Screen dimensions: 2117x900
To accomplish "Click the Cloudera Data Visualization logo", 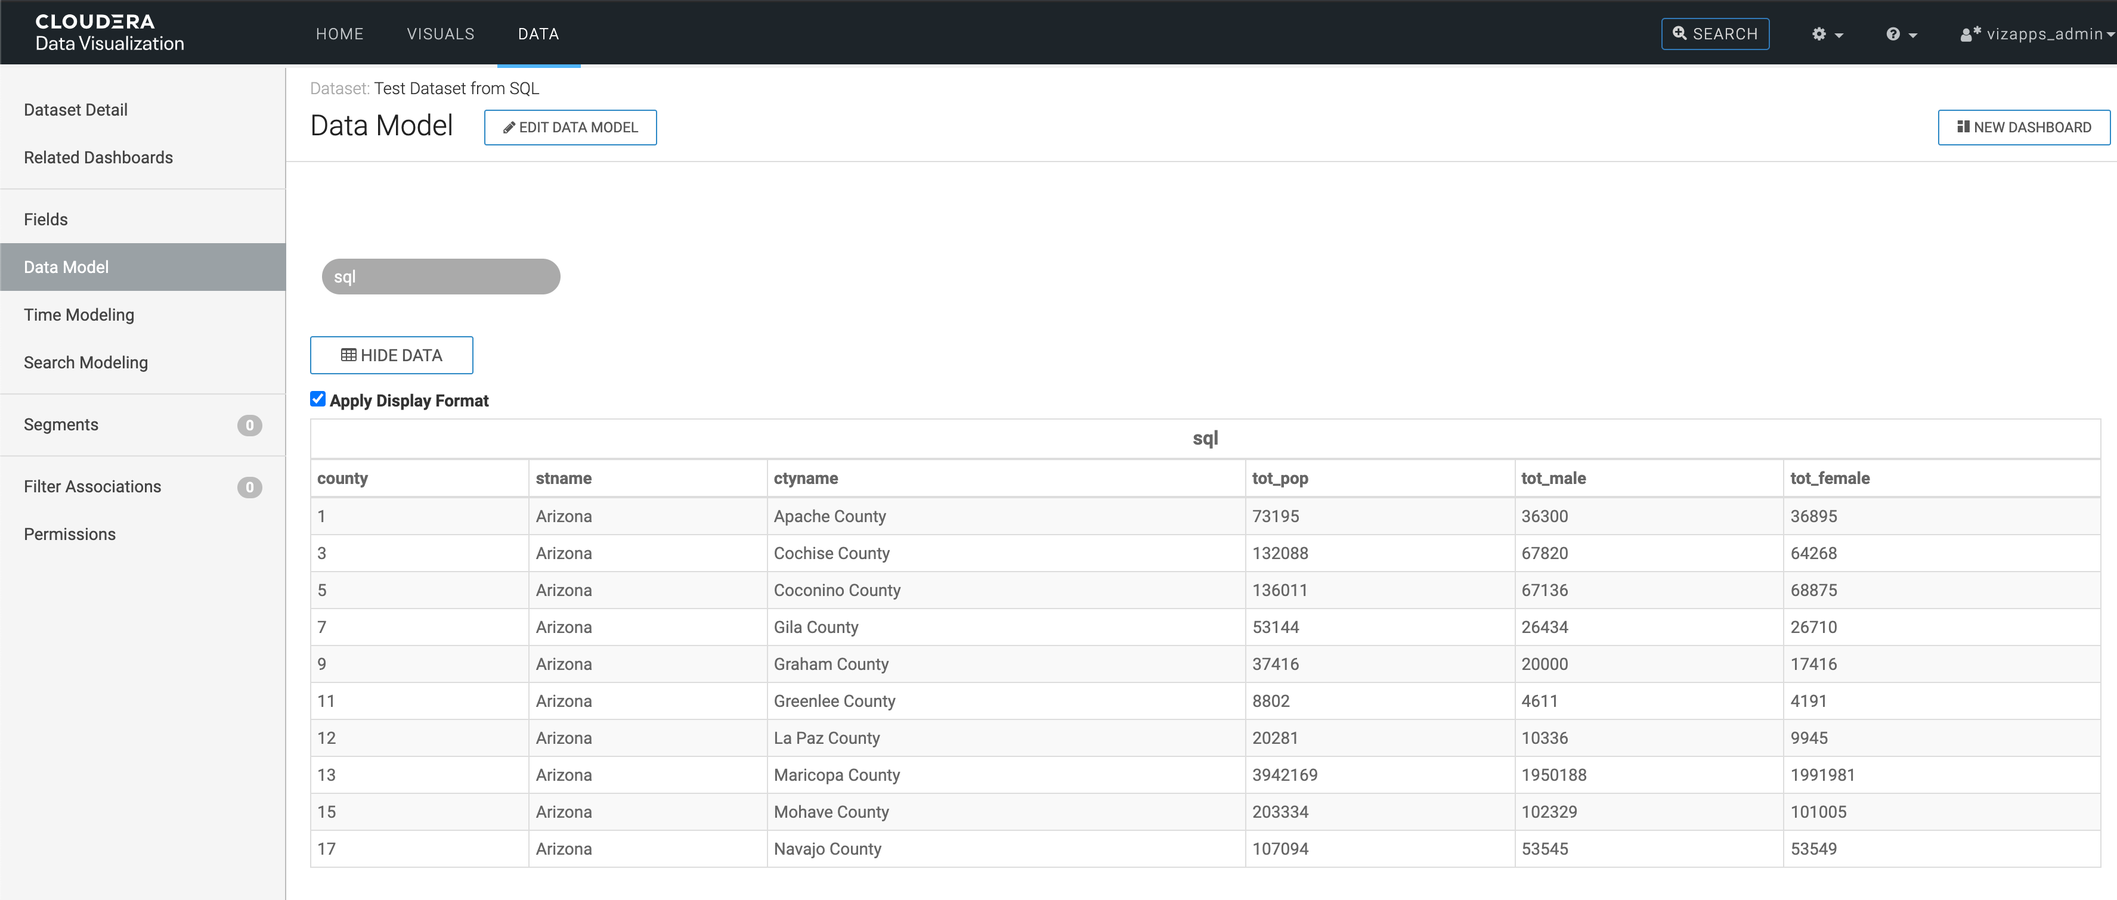I will [109, 32].
